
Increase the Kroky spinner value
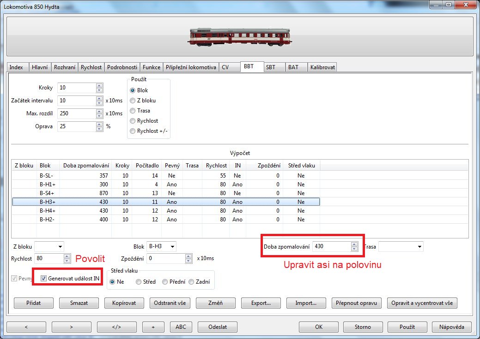[99, 86]
